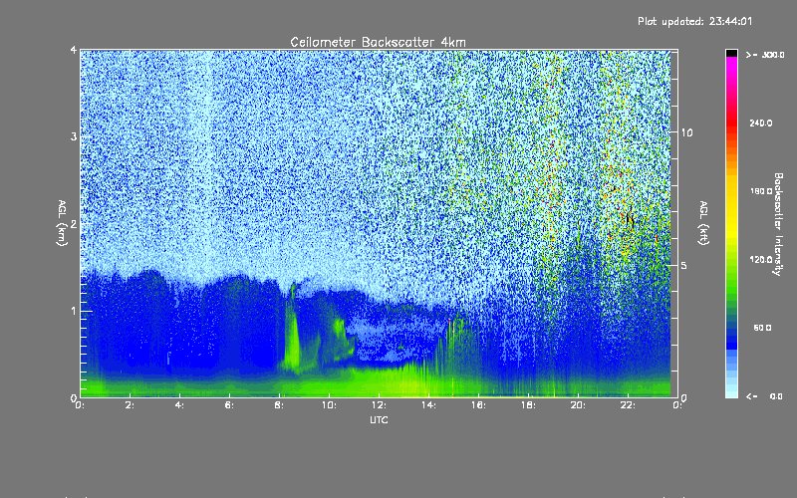Click the "Backscatter Intensity" color bar title
Screen dimensions: 797x498
point(778,224)
